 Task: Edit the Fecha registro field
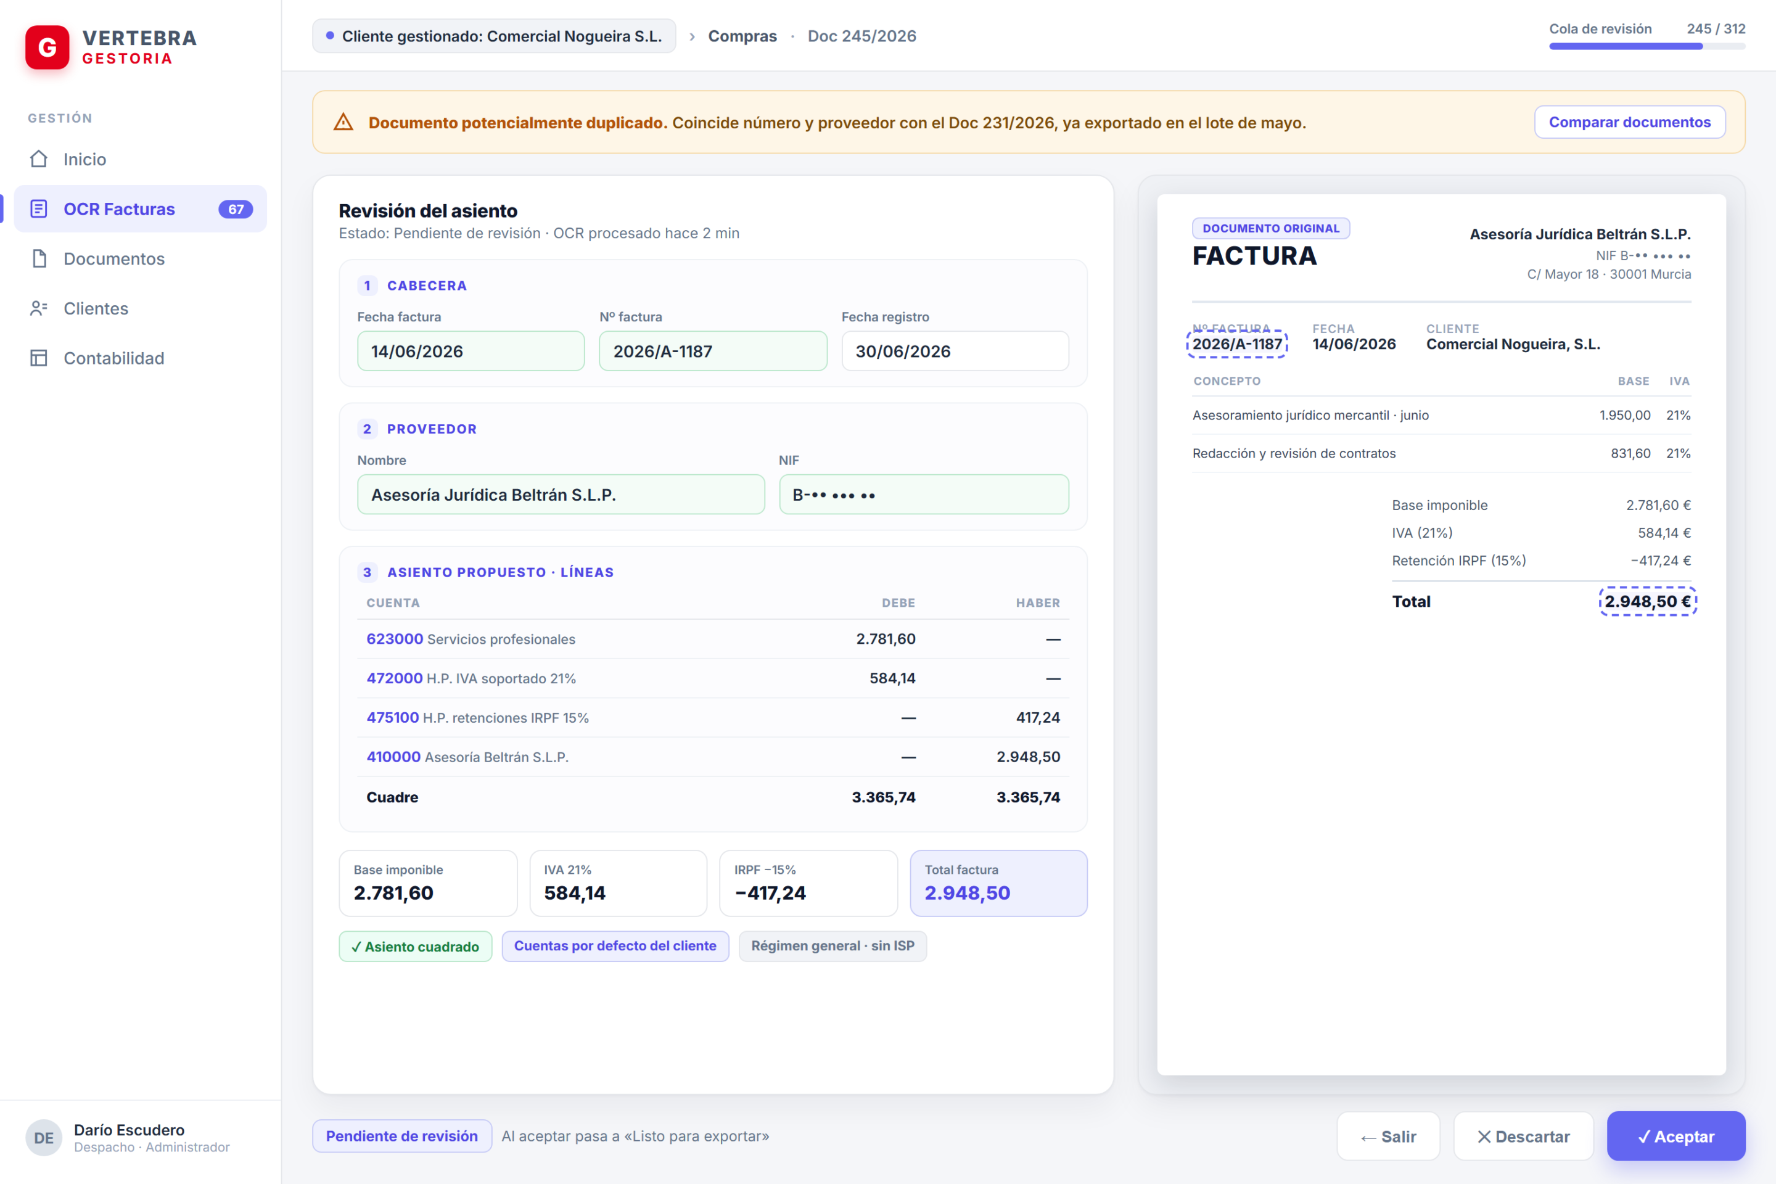[955, 351]
